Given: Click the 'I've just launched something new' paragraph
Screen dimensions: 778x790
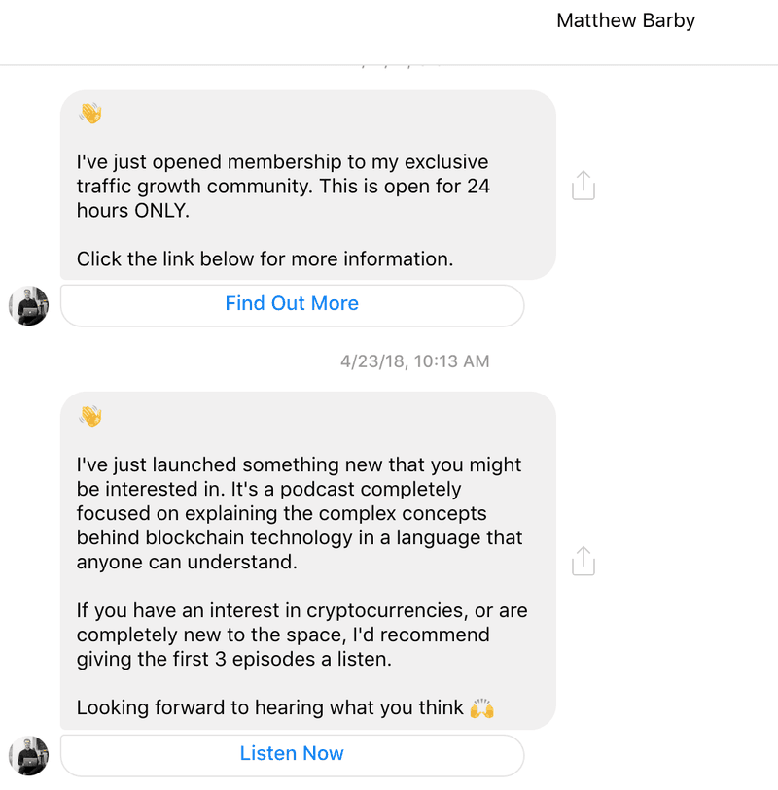Looking at the screenshot, I should click(x=300, y=513).
